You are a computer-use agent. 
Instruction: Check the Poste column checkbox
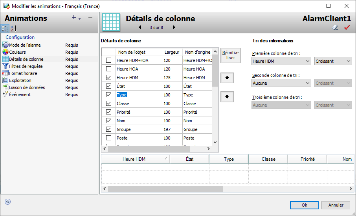(x=109, y=138)
